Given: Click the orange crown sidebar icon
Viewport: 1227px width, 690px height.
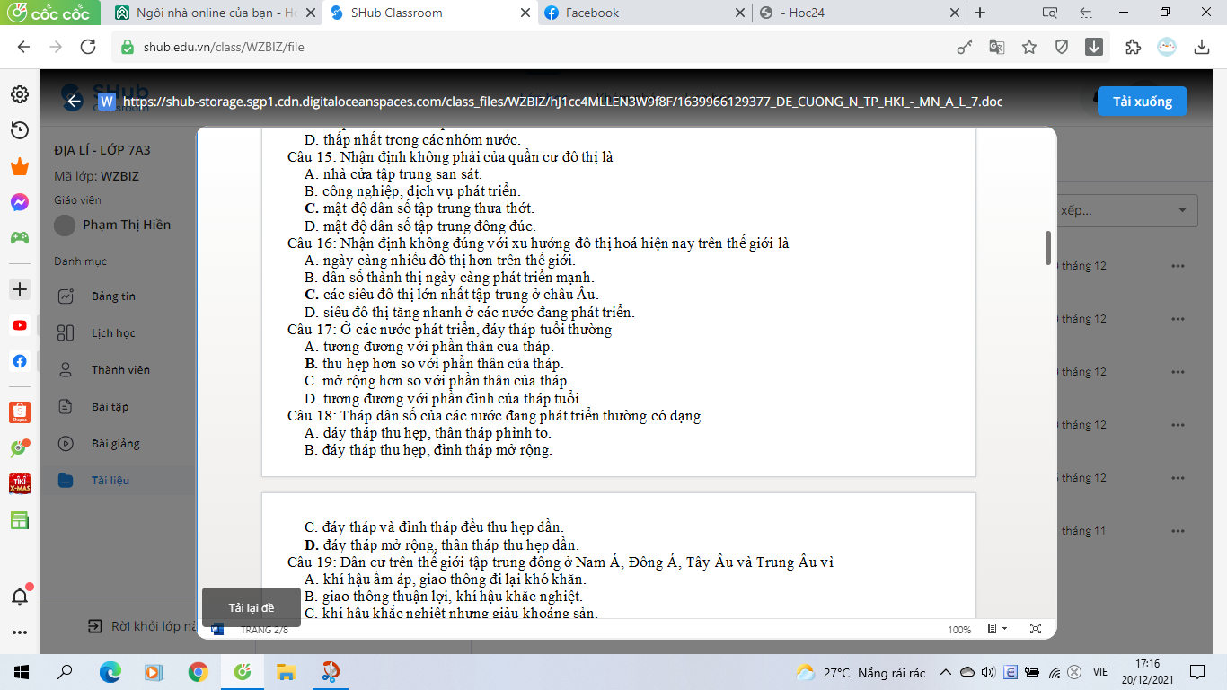Looking at the screenshot, I should (19, 167).
